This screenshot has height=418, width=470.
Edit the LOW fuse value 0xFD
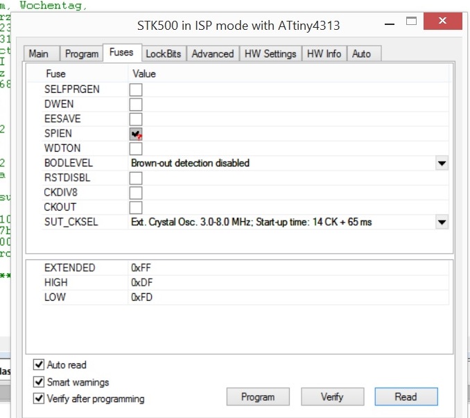pos(141,297)
